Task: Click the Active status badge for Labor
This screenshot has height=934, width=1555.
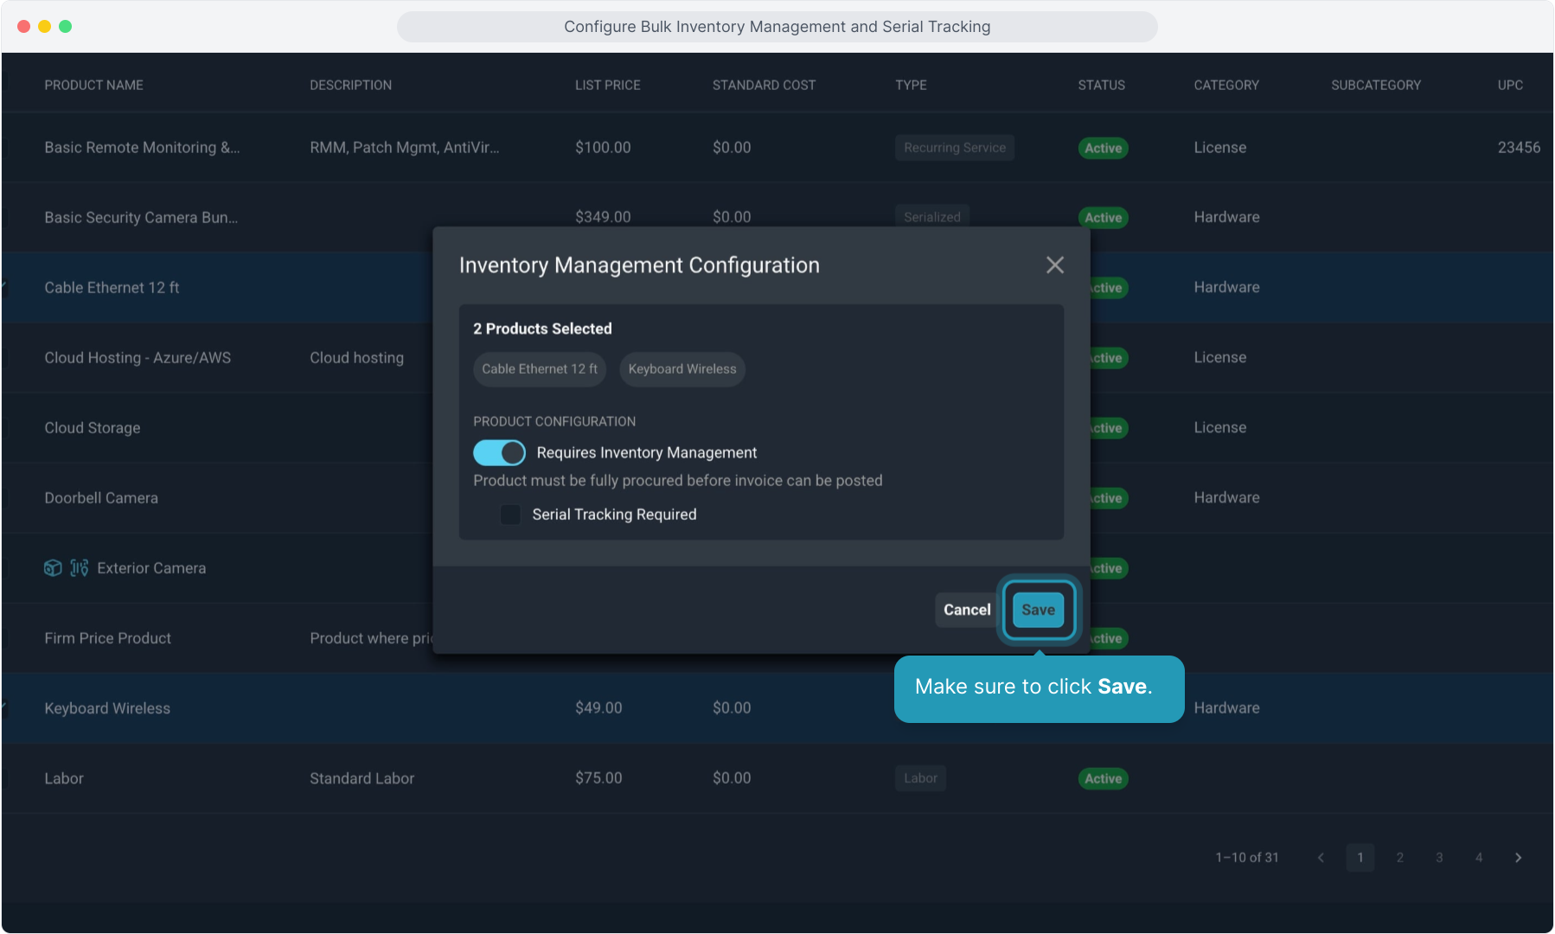Action: coord(1103,779)
